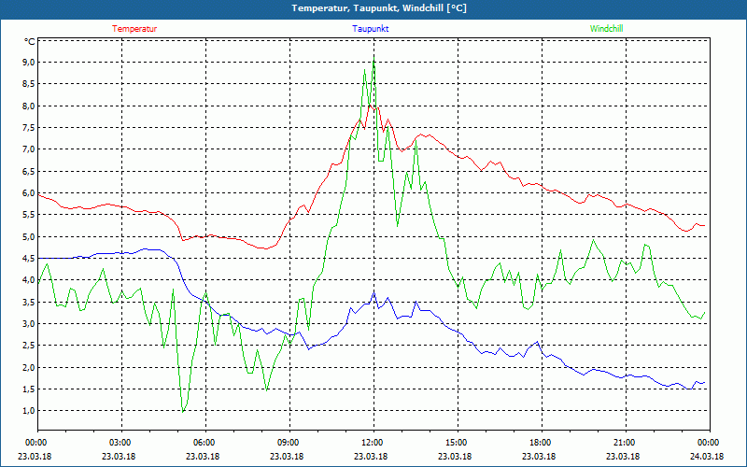Click the 00:00 time label at axis start
The height and width of the screenshot is (467, 747).
[x=36, y=443]
